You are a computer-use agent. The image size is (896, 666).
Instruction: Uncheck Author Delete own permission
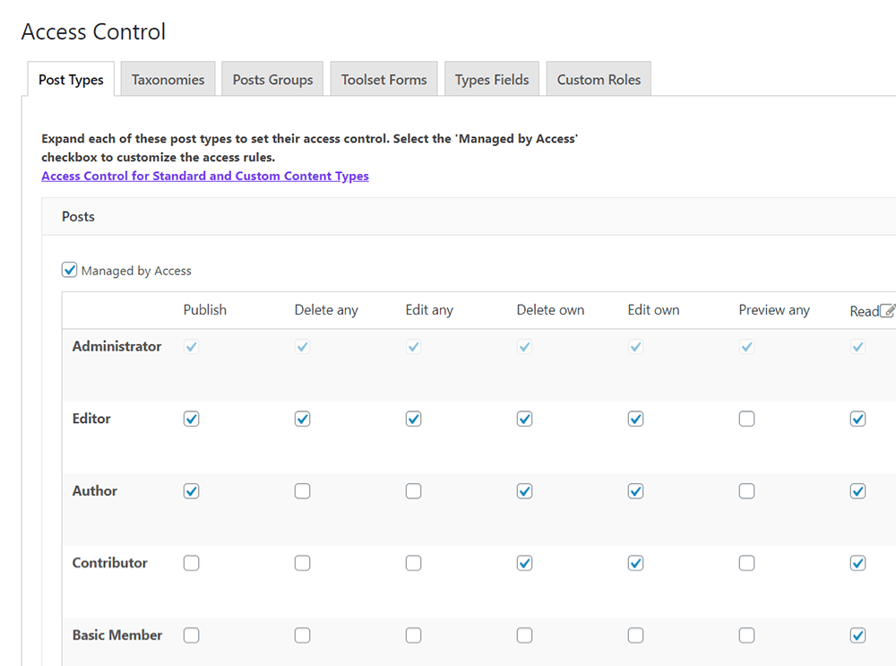click(x=524, y=491)
